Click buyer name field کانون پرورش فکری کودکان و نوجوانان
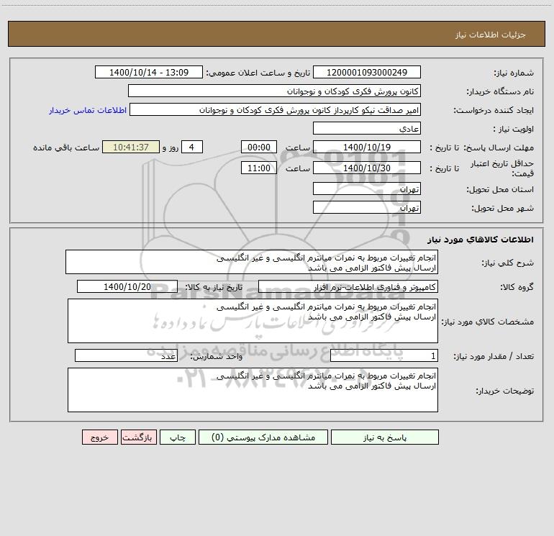This screenshot has width=554, height=536. click(x=274, y=91)
